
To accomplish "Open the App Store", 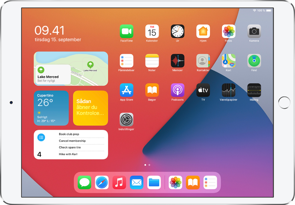I will tap(127, 90).
